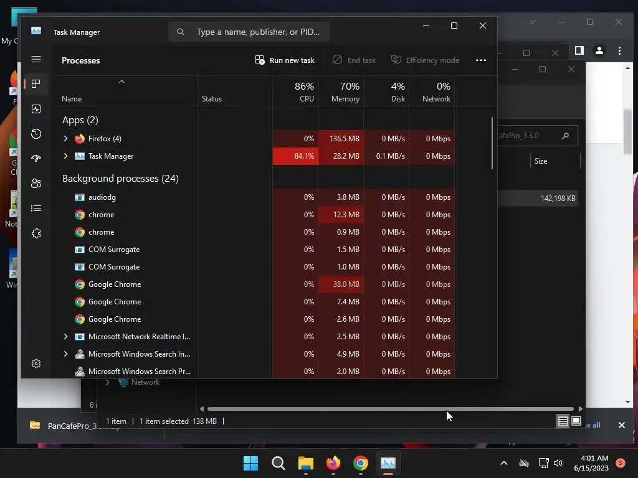Open Chrome three-dot menu in background window
638x478 pixels.
click(x=619, y=50)
